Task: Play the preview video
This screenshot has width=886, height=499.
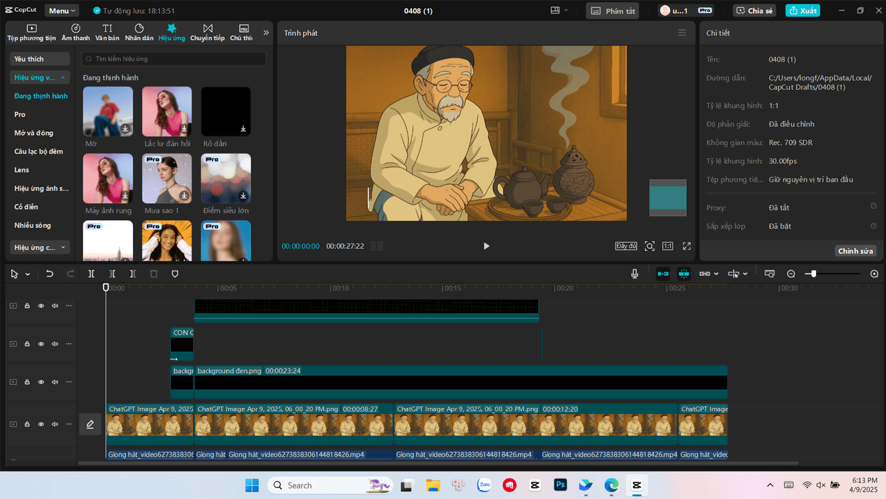Action: coord(487,246)
